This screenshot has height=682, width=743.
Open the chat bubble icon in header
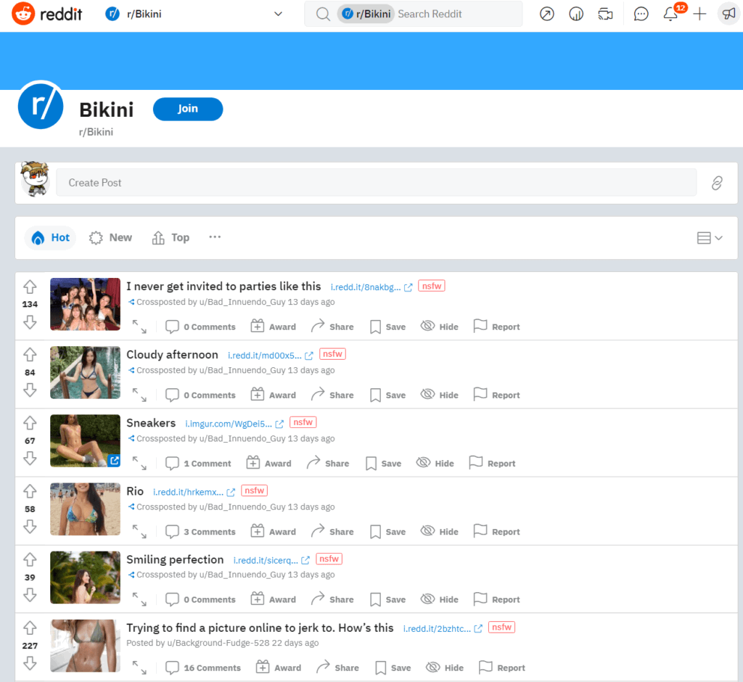pyautogui.click(x=641, y=15)
